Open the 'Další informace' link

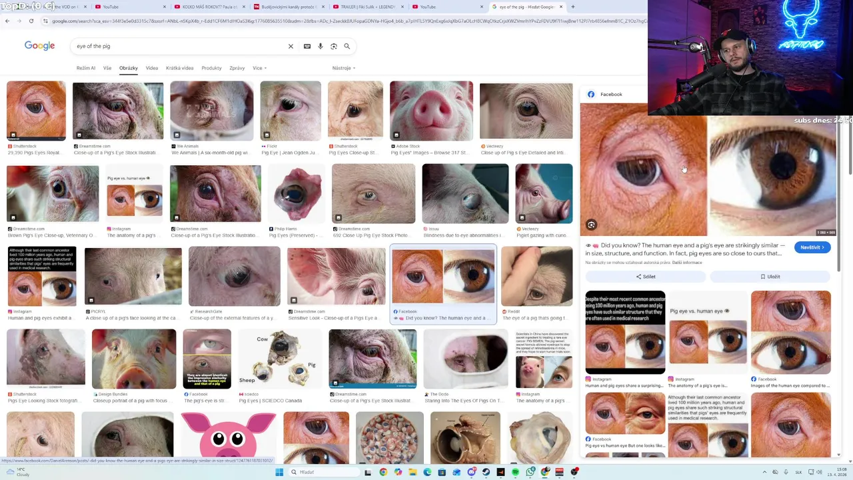coord(686,263)
